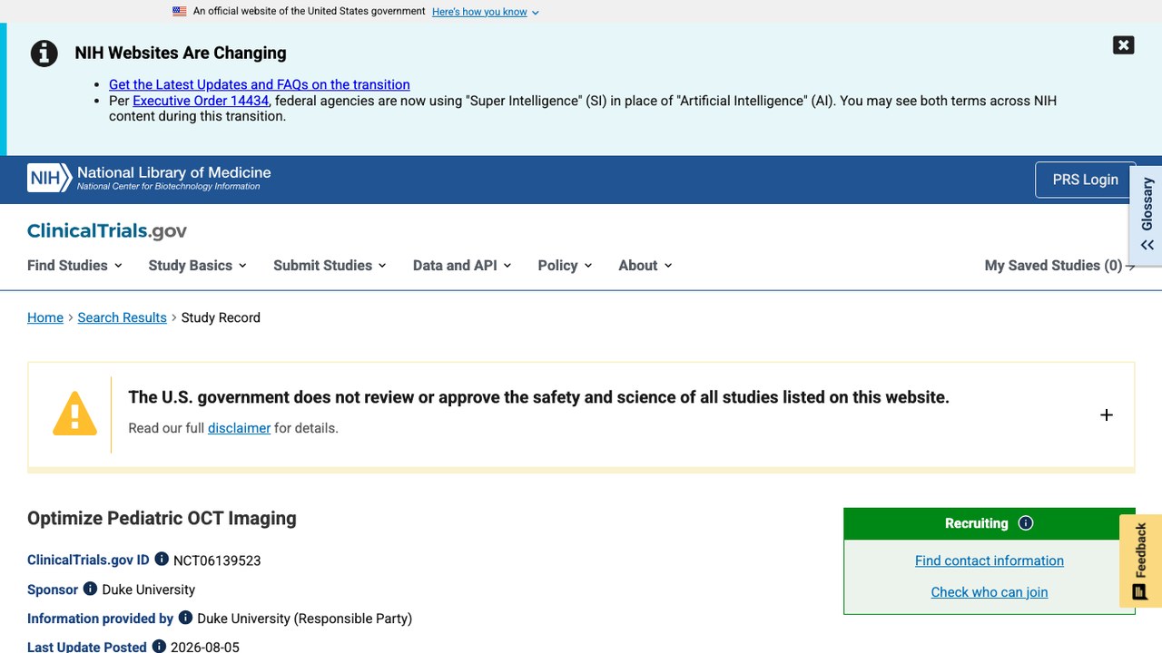
Task: Expand "Here's how you know" dropdown
Action: (x=486, y=12)
